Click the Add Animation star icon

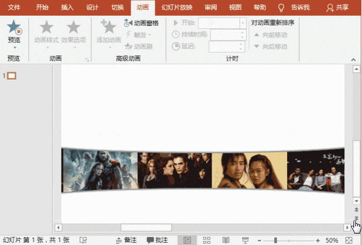[x=109, y=27]
